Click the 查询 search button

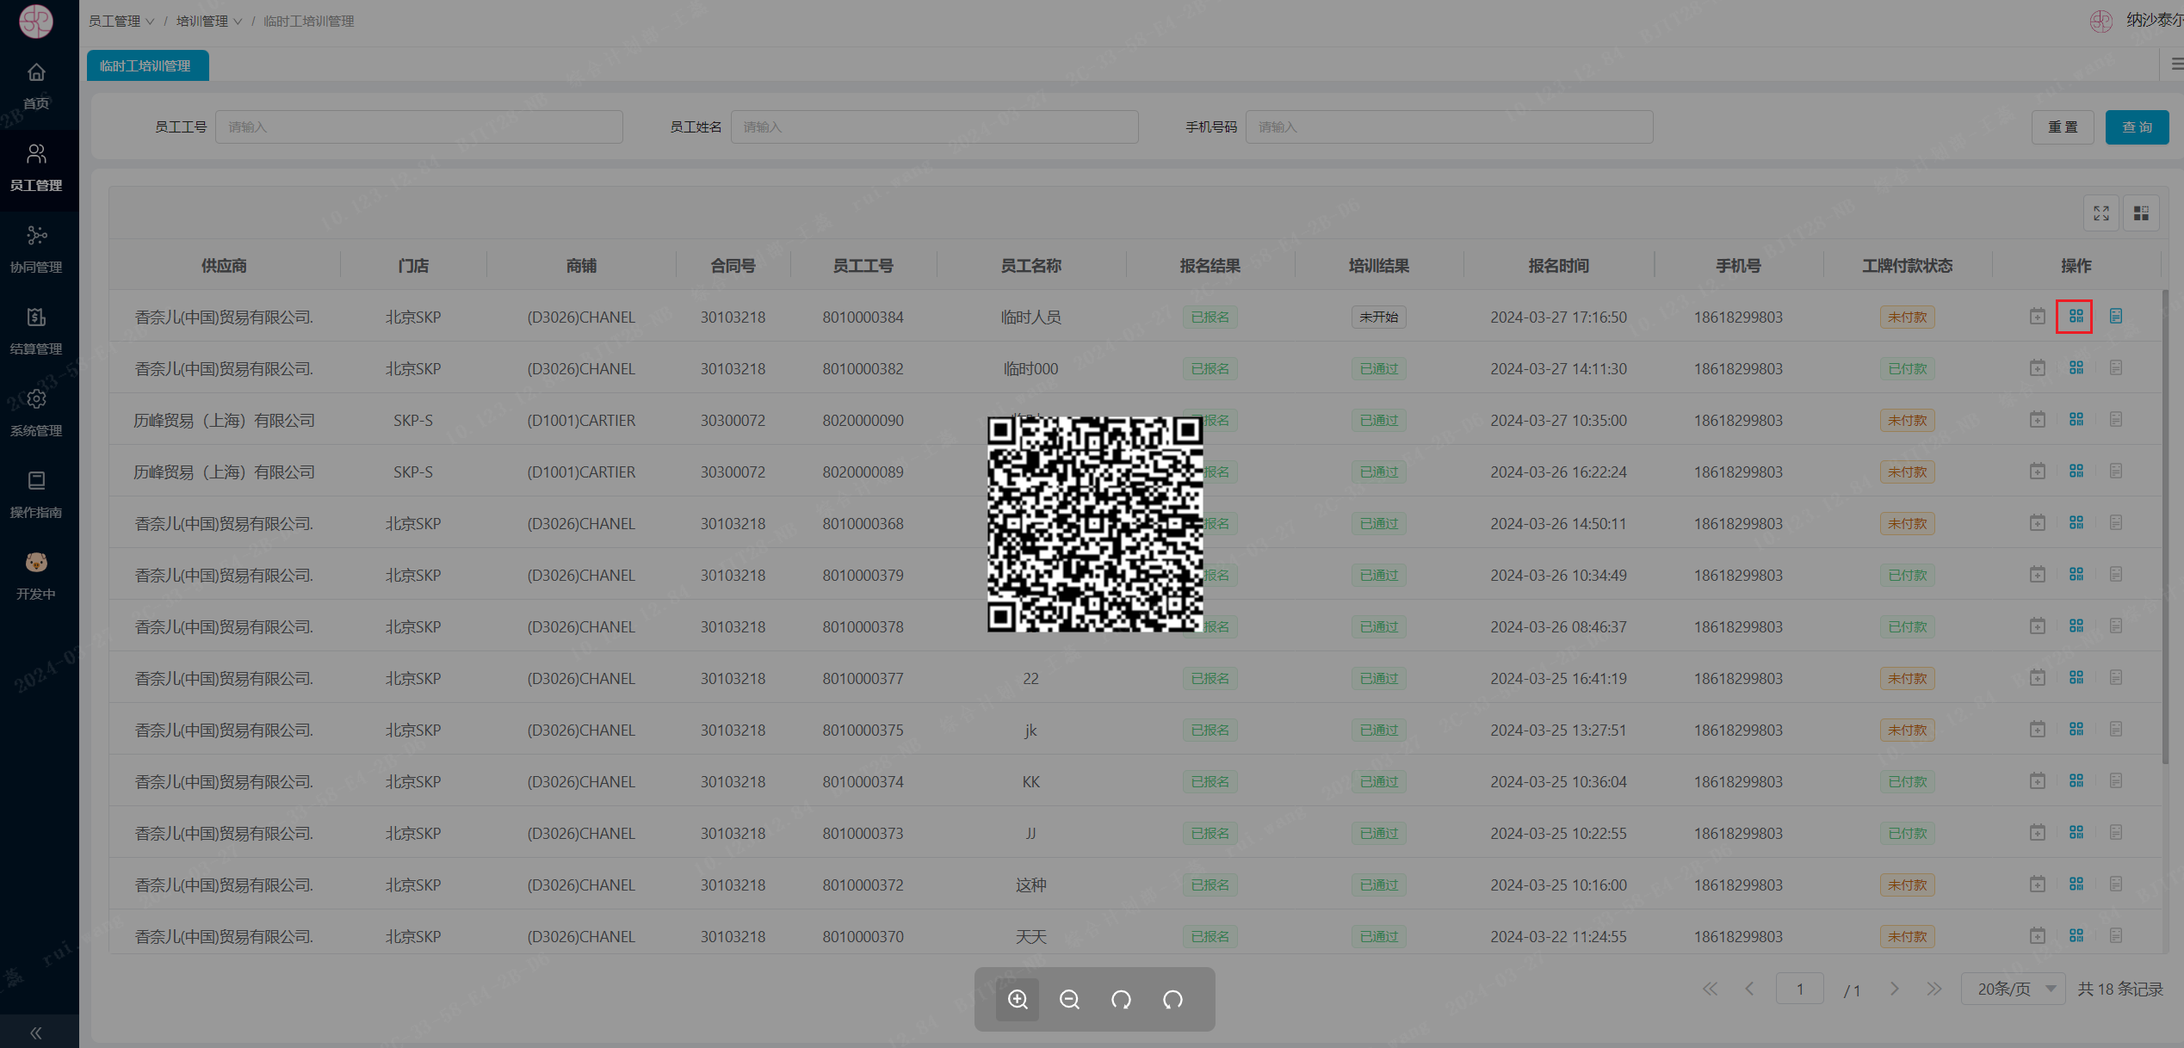[x=2137, y=127]
